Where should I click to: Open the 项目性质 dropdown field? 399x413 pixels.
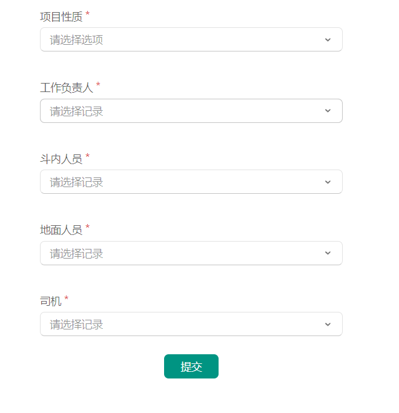click(x=191, y=39)
